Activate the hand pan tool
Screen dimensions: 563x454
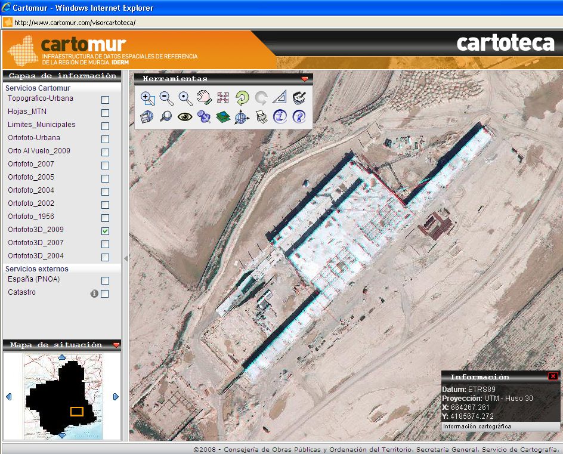(204, 98)
